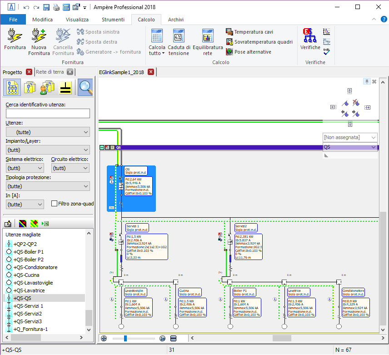Save the project with the floppy icon
The image size is (389, 355).
[46, 7]
